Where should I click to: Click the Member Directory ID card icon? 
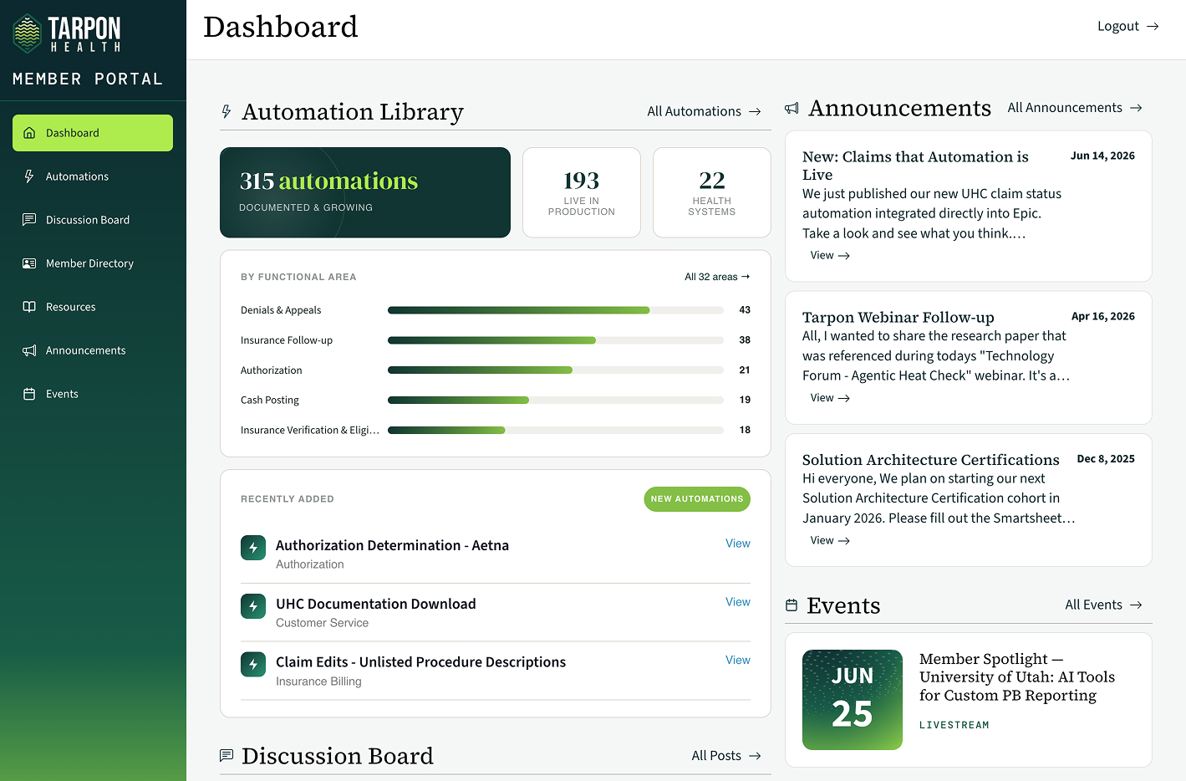pyautogui.click(x=29, y=263)
